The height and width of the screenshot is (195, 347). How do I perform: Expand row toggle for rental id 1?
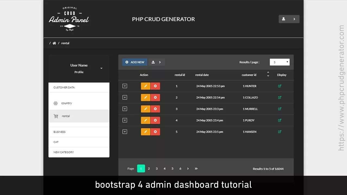125,86
